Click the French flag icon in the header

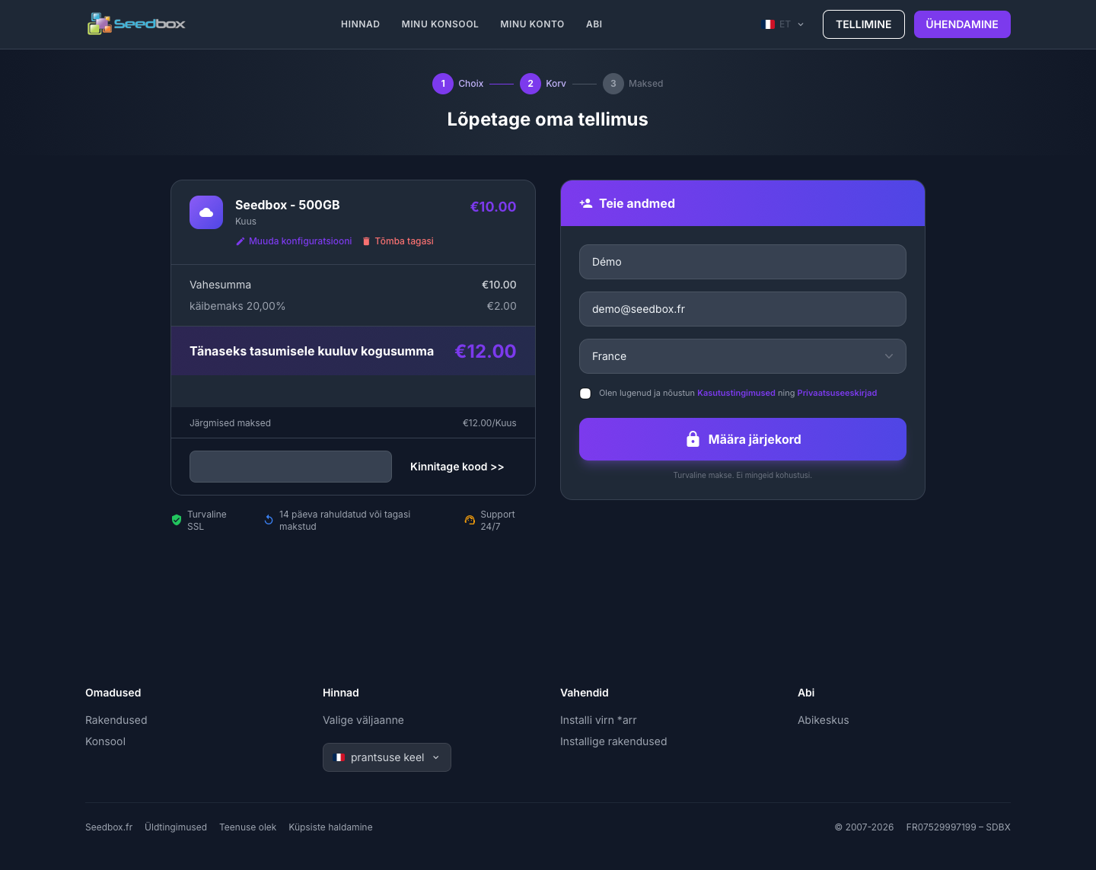[x=769, y=24]
